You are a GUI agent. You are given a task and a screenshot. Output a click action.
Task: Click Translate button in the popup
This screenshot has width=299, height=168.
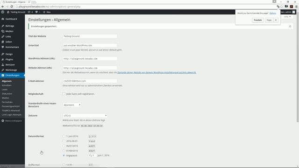click(x=257, y=20)
